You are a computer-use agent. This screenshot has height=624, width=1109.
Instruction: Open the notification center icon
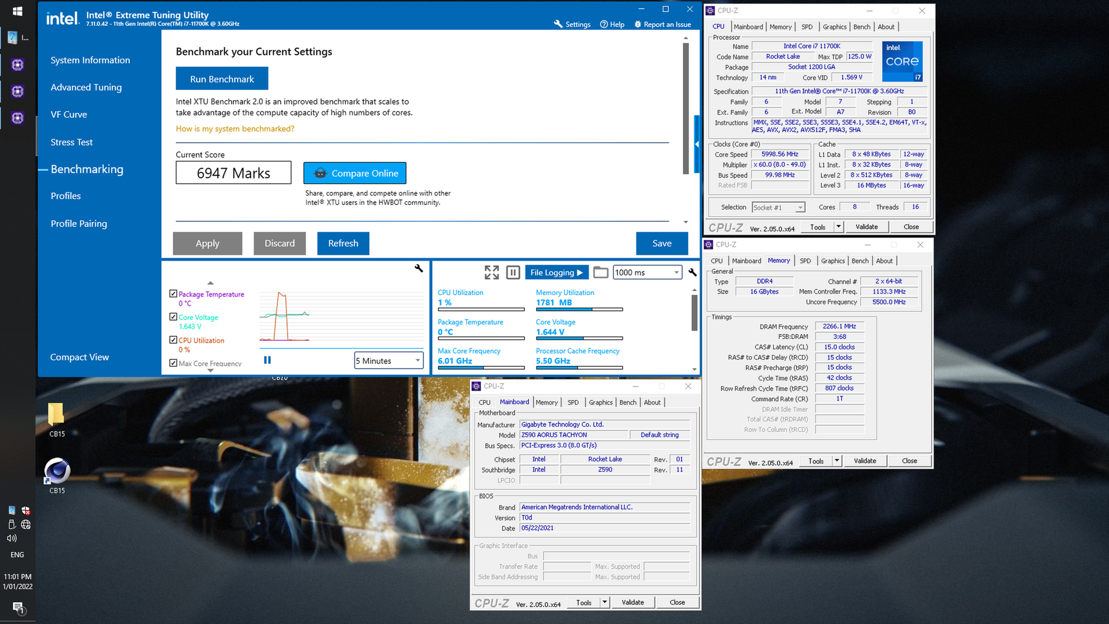pyautogui.click(x=18, y=608)
